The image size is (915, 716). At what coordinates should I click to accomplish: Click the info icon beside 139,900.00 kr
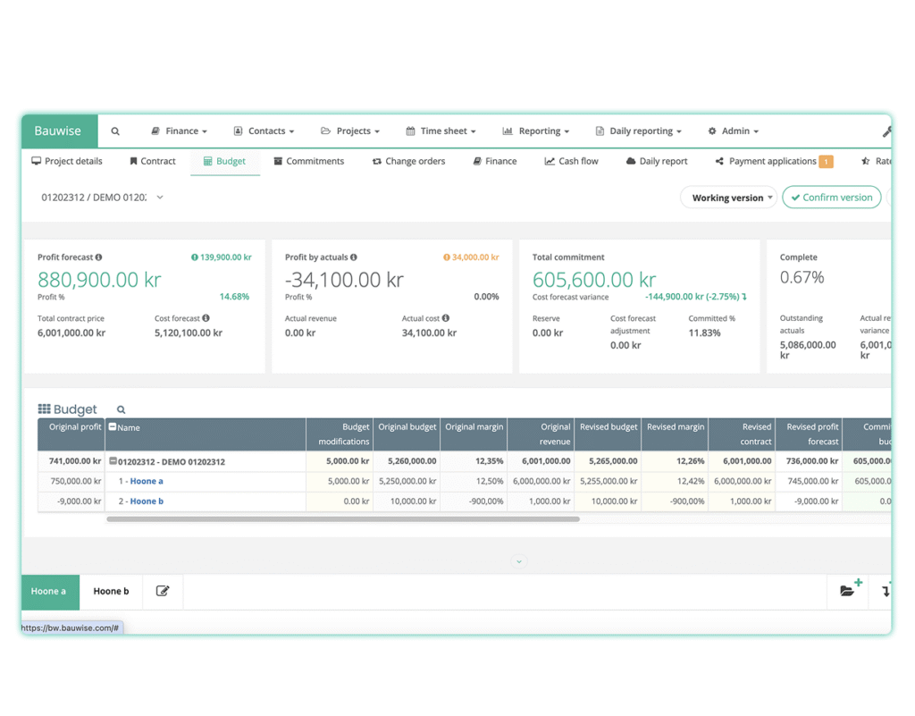194,257
